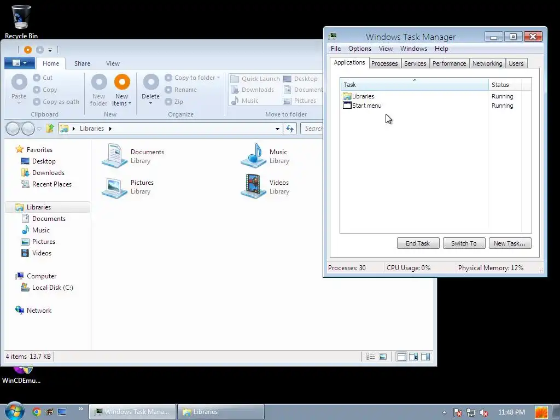Viewport: 560px width, 420px height.
Task: Click the Back navigation button
Action: [13, 129]
